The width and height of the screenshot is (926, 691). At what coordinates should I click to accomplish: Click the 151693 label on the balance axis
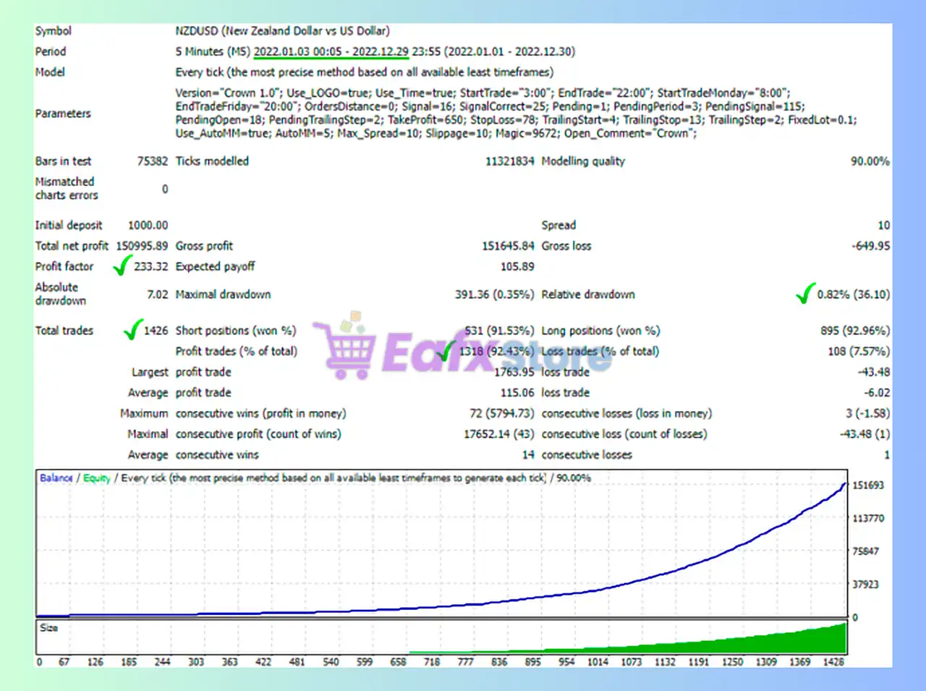click(867, 486)
